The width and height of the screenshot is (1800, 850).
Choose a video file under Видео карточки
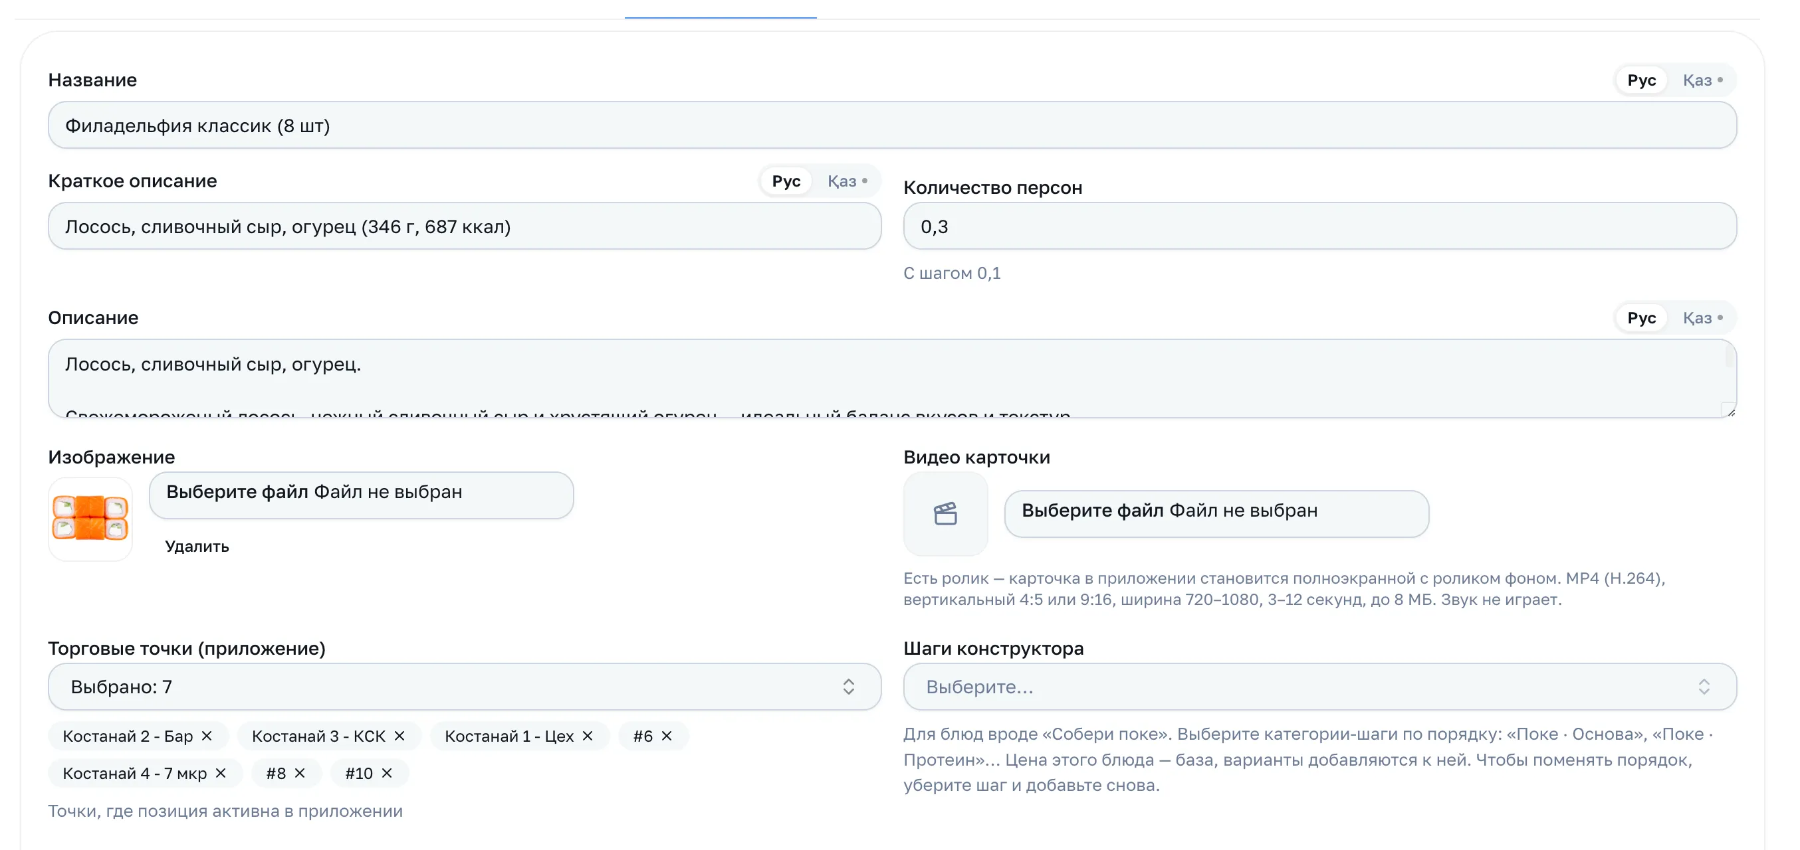pos(1216,513)
